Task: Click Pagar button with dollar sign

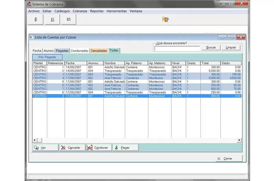Action: click(x=125, y=148)
